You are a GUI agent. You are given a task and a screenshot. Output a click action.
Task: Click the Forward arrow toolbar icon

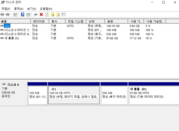[x=8, y=15]
